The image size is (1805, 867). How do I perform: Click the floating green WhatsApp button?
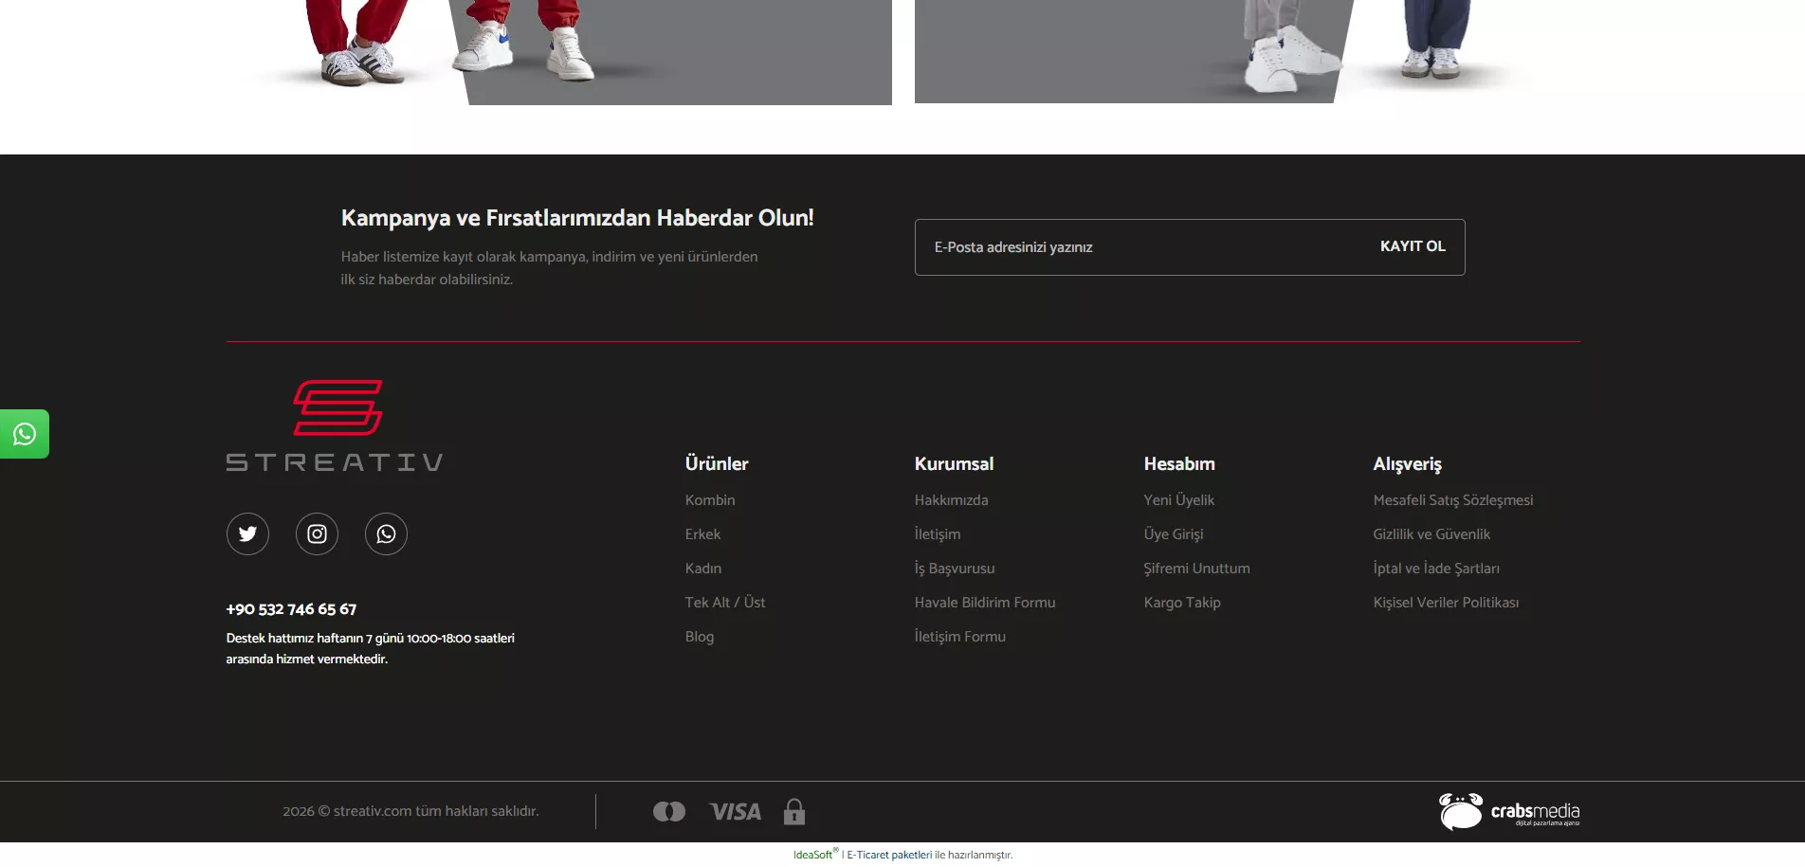25,434
